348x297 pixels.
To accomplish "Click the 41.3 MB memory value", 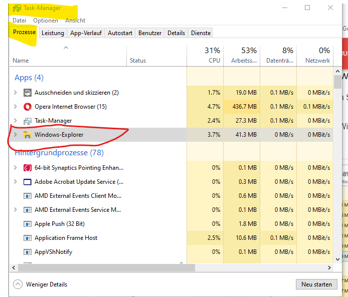I will click(x=246, y=135).
